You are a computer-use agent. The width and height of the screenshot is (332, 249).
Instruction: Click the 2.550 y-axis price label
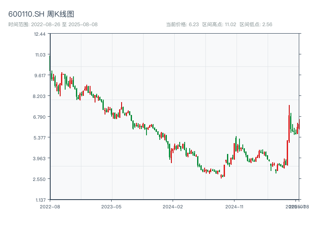[x=40, y=179]
